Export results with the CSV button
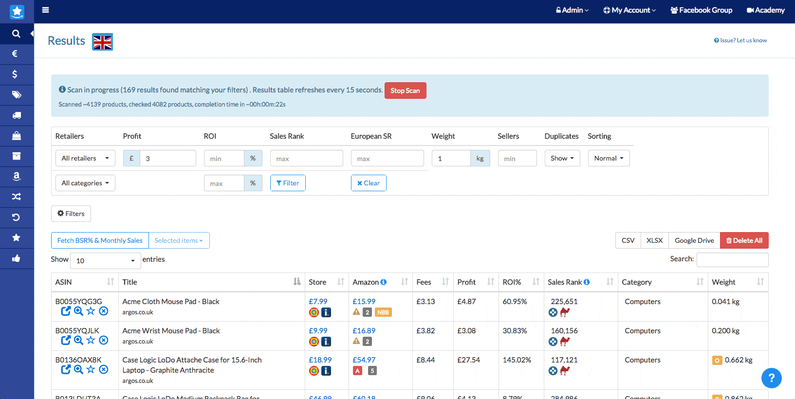The width and height of the screenshot is (795, 399). coord(628,240)
